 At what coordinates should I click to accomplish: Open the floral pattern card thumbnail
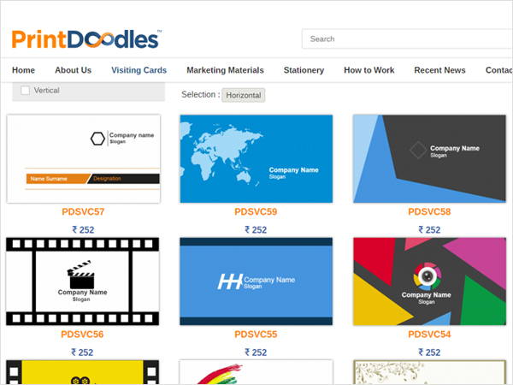(x=429, y=372)
